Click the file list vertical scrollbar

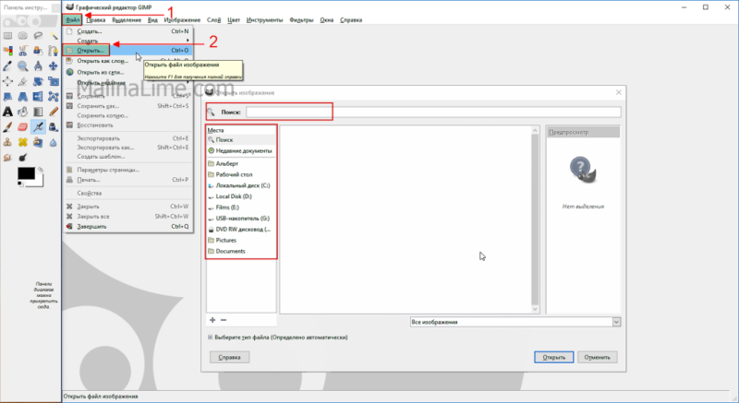(535, 219)
